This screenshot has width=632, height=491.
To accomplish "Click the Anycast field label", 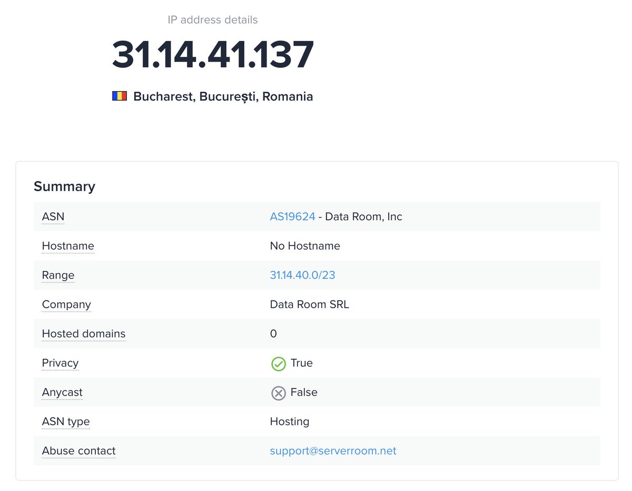I will (x=62, y=392).
